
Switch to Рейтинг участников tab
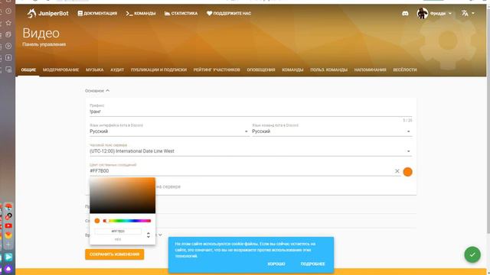click(x=217, y=70)
